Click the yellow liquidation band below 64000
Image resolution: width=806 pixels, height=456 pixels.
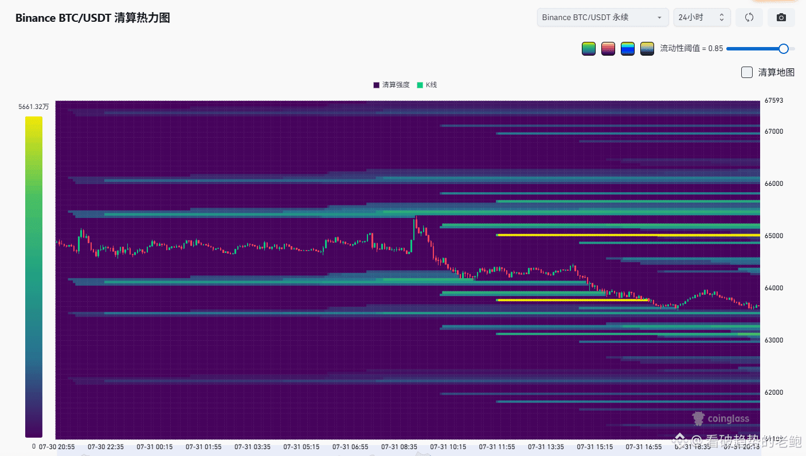572,300
